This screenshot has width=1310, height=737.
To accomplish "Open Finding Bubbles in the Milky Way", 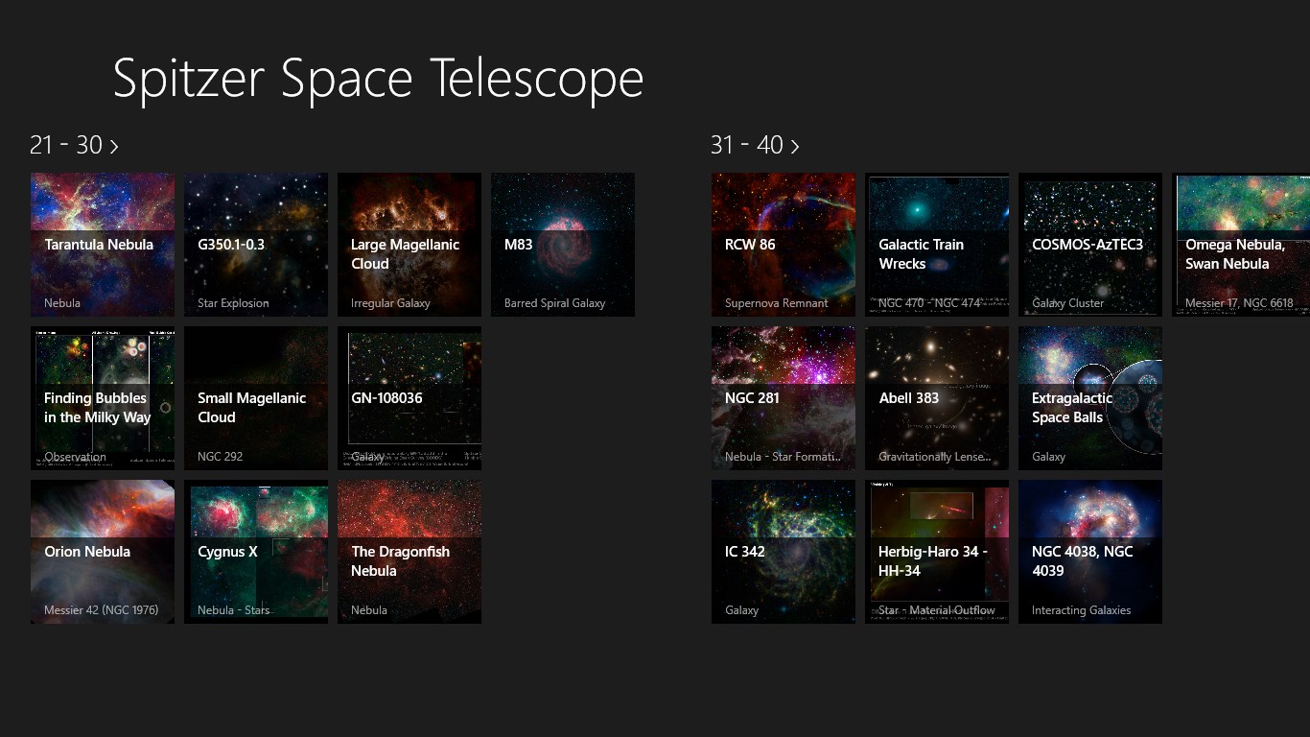I will click(x=103, y=398).
